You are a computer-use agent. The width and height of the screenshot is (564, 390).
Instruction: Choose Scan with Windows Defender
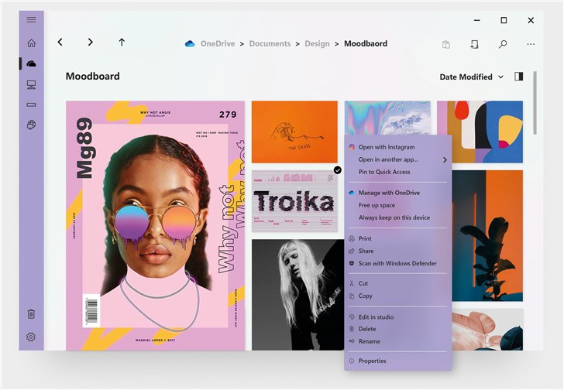coord(398,263)
